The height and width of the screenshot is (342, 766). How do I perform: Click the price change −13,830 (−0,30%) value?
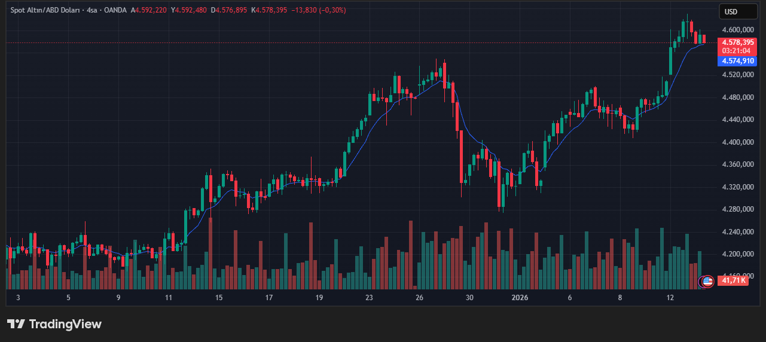click(x=319, y=10)
